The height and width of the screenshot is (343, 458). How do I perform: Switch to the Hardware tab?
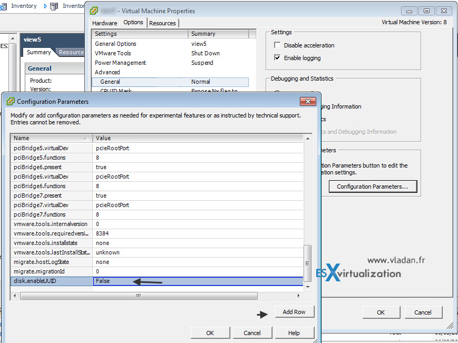pyautogui.click(x=104, y=23)
